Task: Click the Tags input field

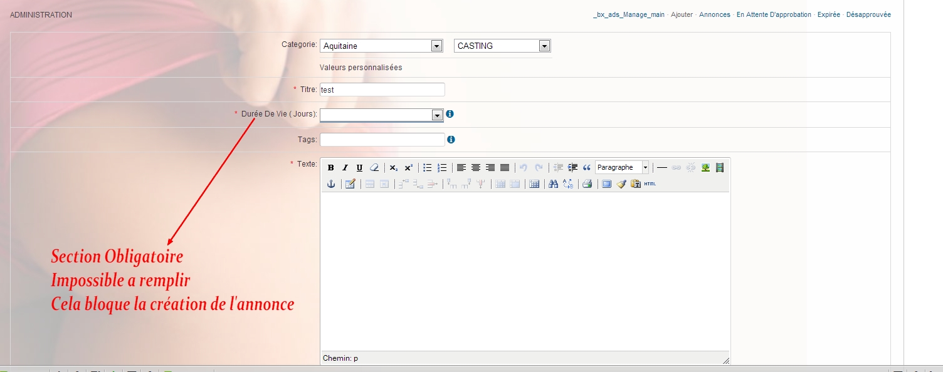Action: [x=382, y=140]
